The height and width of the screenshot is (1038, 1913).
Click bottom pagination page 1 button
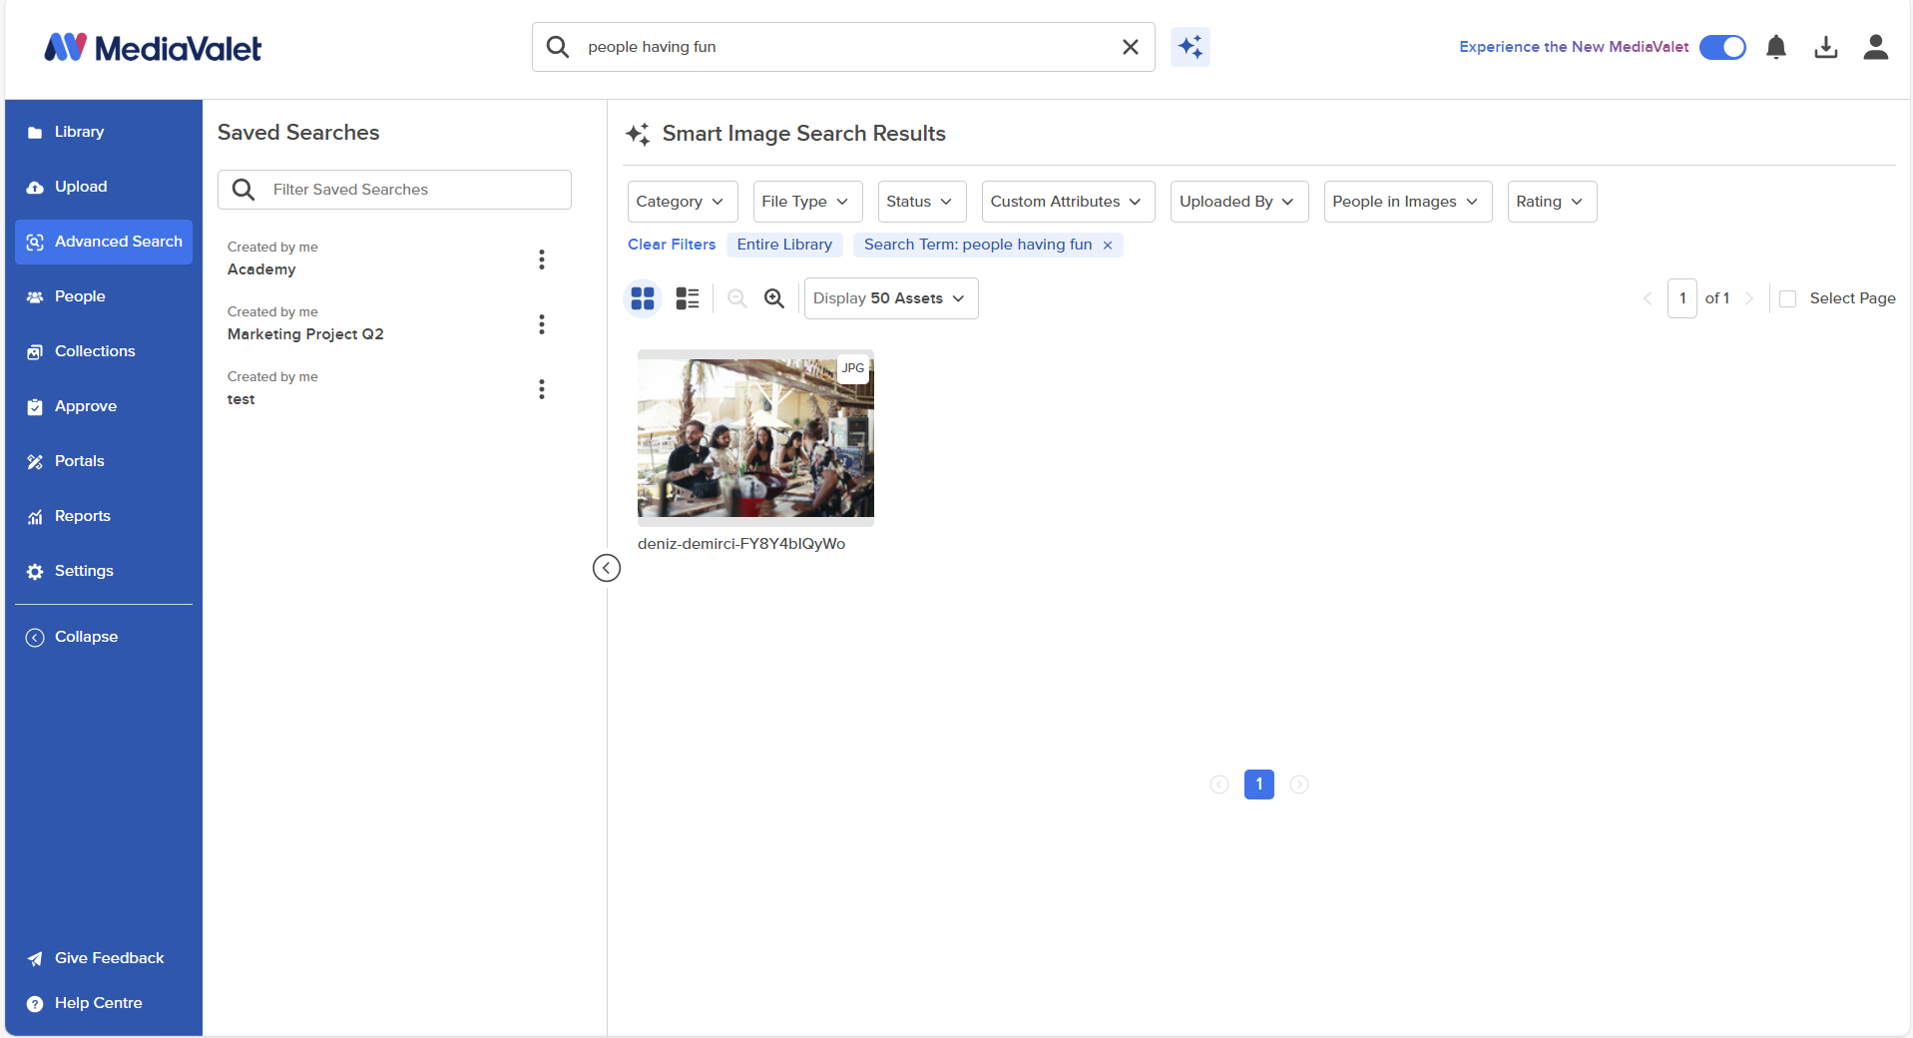1259,784
